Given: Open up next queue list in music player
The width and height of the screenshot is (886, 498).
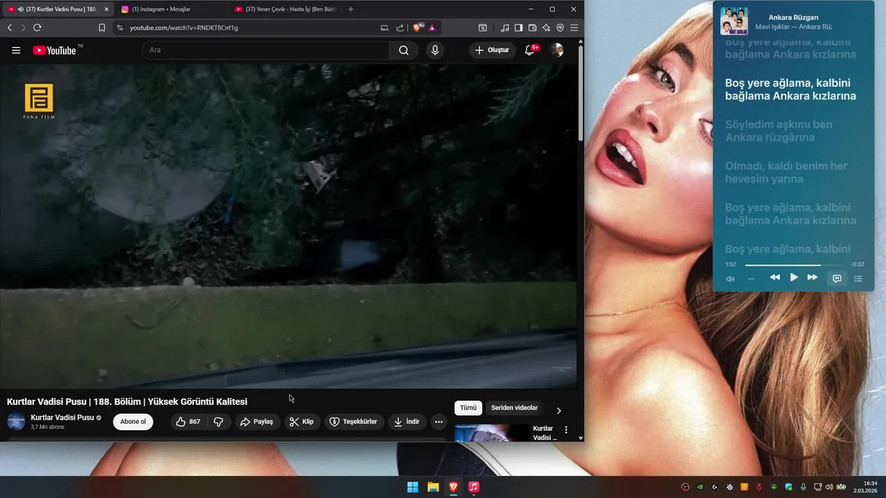Looking at the screenshot, I should coord(858,279).
